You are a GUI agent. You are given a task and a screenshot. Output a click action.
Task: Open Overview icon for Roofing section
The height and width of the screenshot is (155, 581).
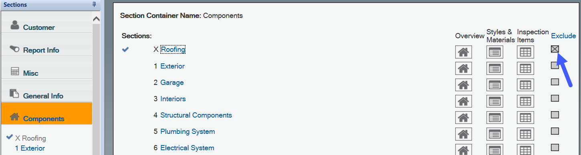[x=463, y=52]
